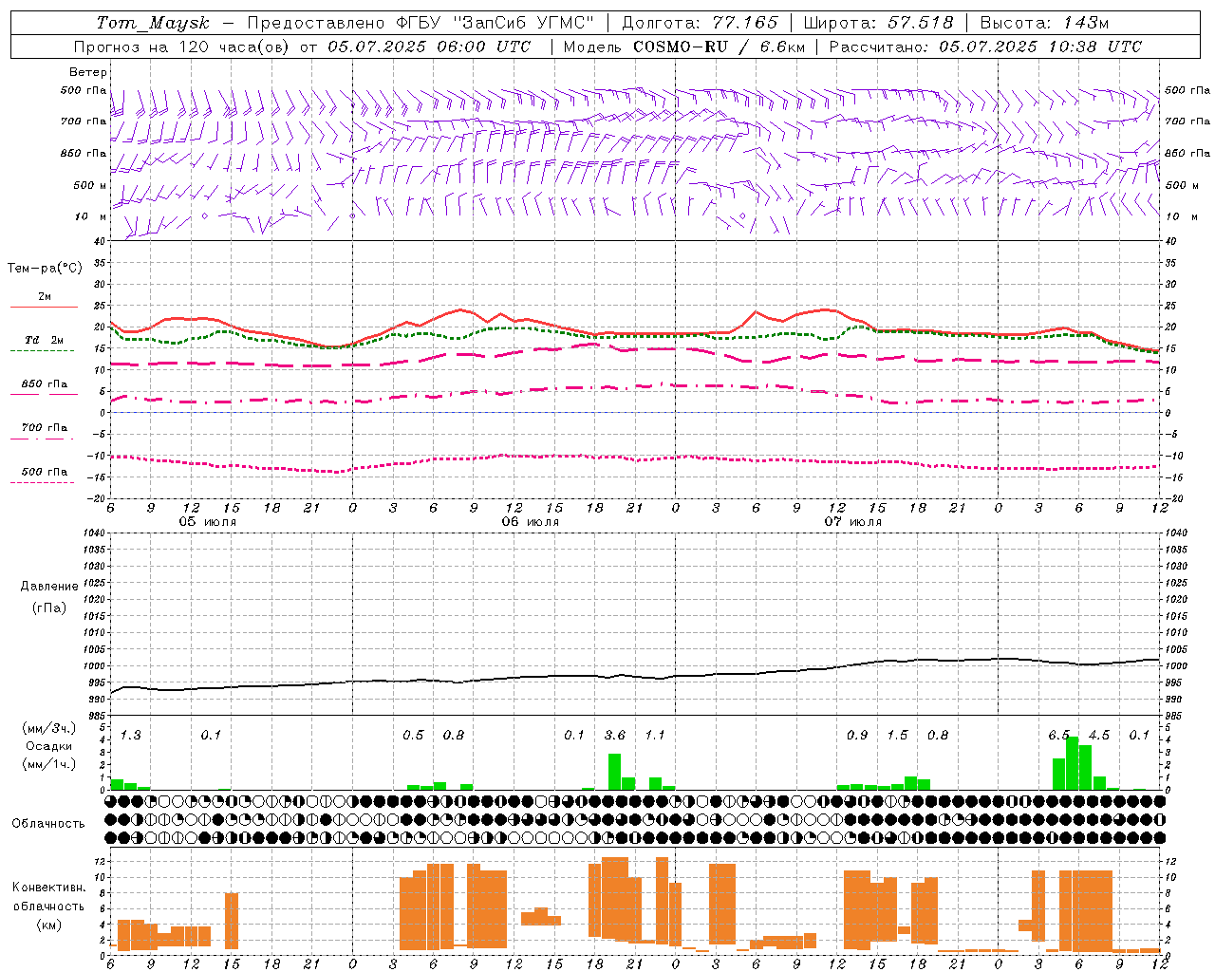Click the 4.5 precipitation amount
This screenshot has height=972, width=1215.
[1099, 735]
